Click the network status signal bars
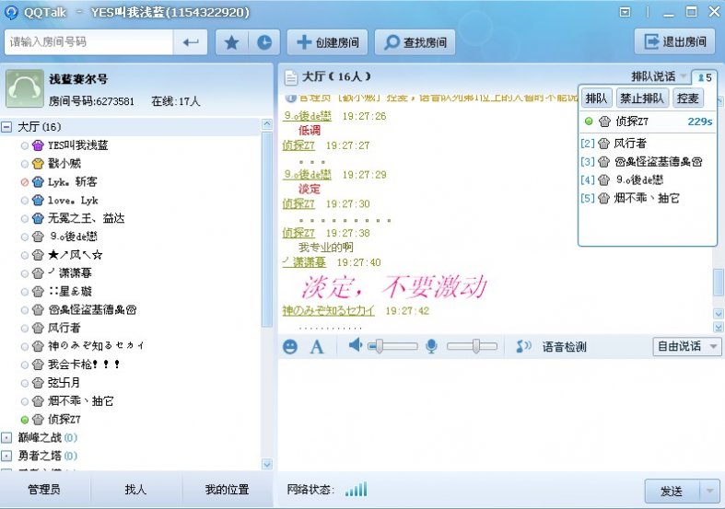 click(356, 489)
